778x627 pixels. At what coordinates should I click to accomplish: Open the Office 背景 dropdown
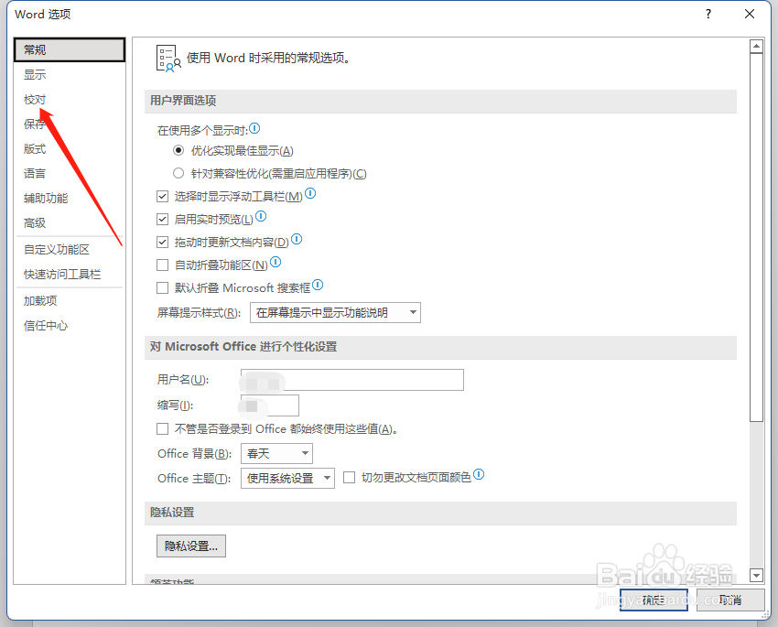coord(276,453)
